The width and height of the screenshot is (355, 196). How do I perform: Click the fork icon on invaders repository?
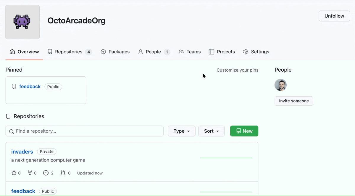click(x=30, y=173)
